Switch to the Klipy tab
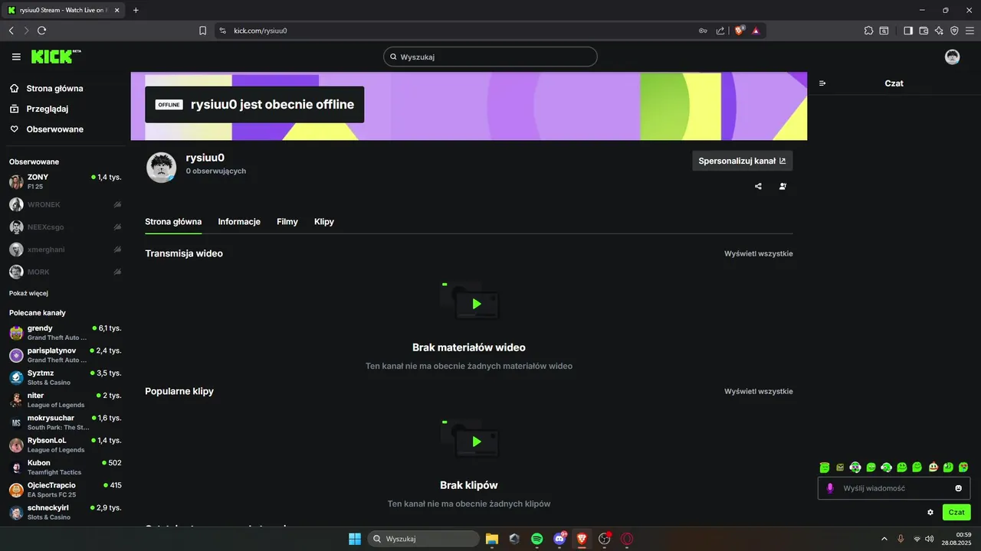This screenshot has height=551, width=981. pyautogui.click(x=324, y=221)
